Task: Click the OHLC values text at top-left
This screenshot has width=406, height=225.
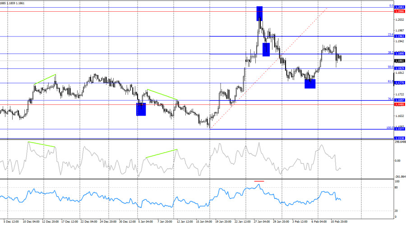Action: (12, 3)
